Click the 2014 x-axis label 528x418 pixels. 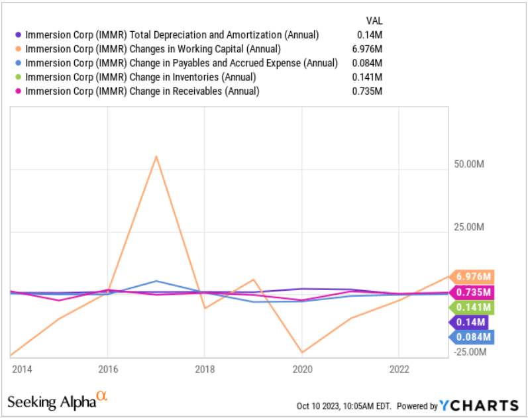click(x=22, y=370)
